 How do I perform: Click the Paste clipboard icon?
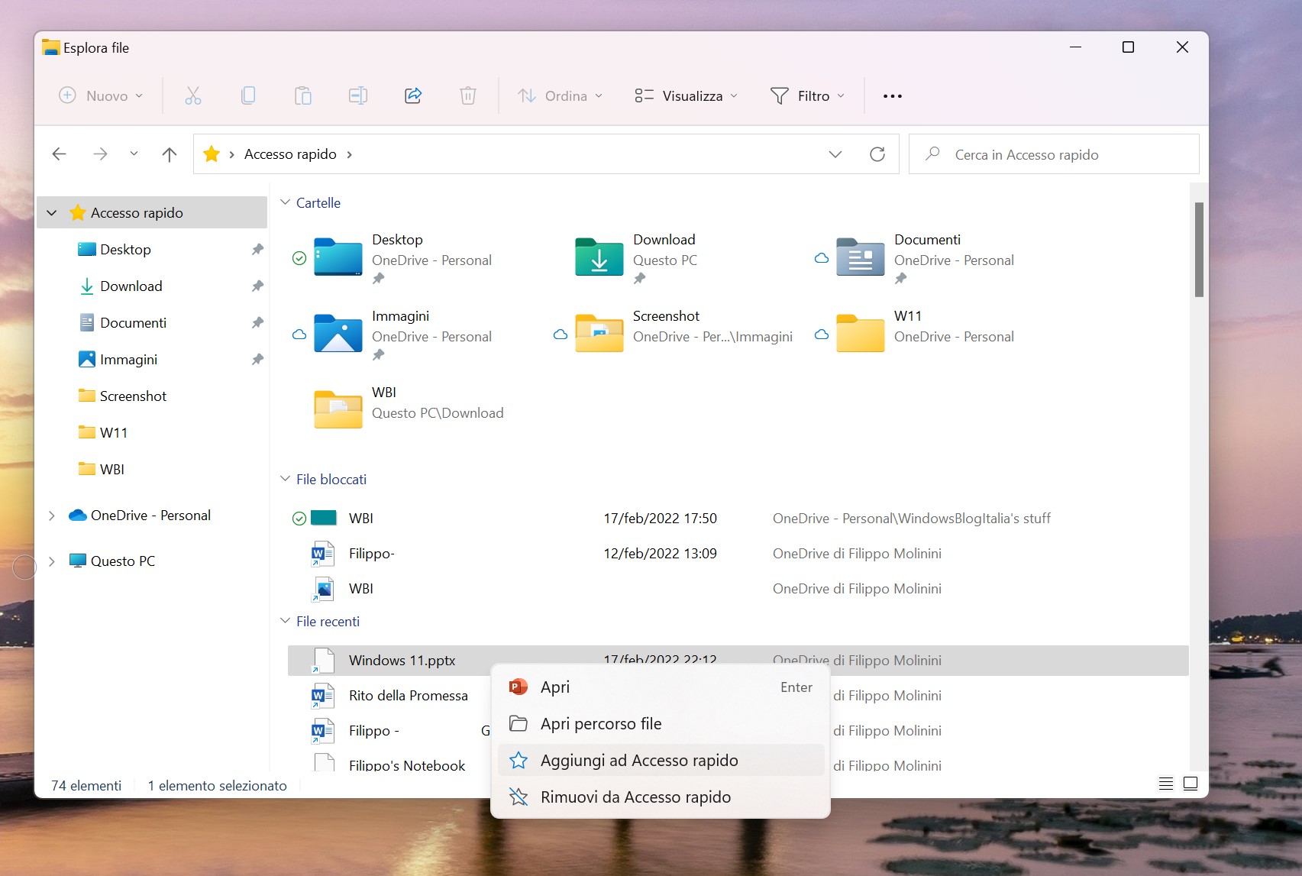tap(303, 95)
